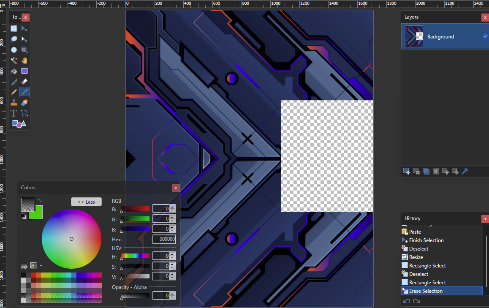Screen dimensions: 489x308
Task: Select the 'Resize' history entry
Action: [416, 257]
